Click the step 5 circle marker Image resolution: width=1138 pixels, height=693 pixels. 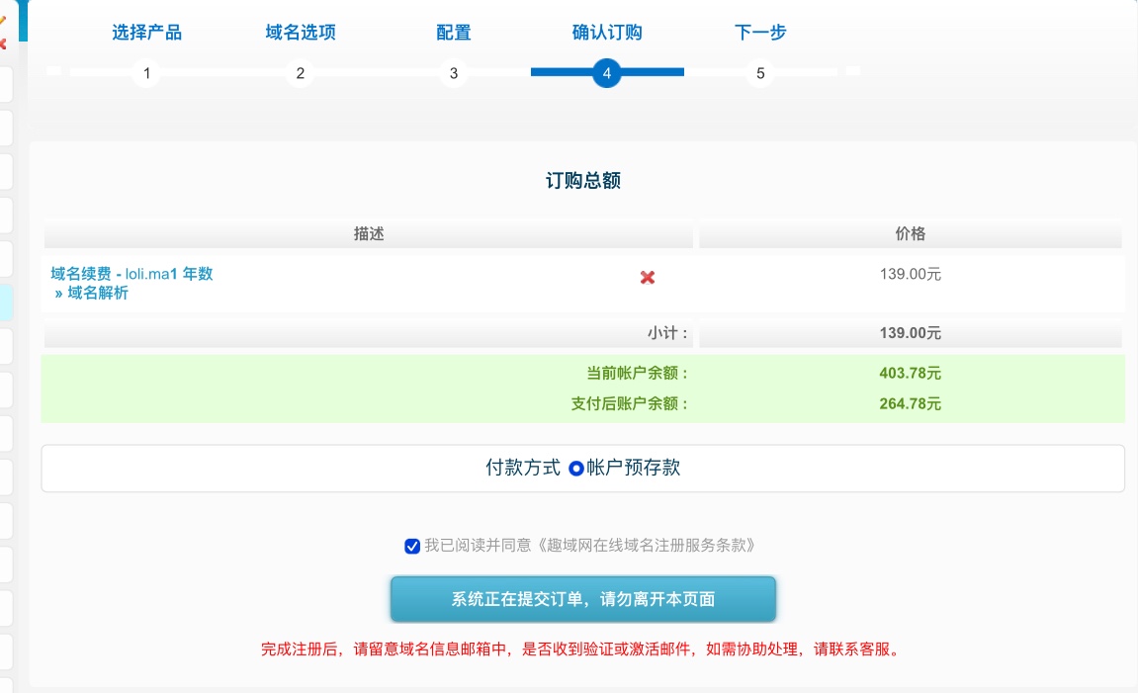[759, 73]
